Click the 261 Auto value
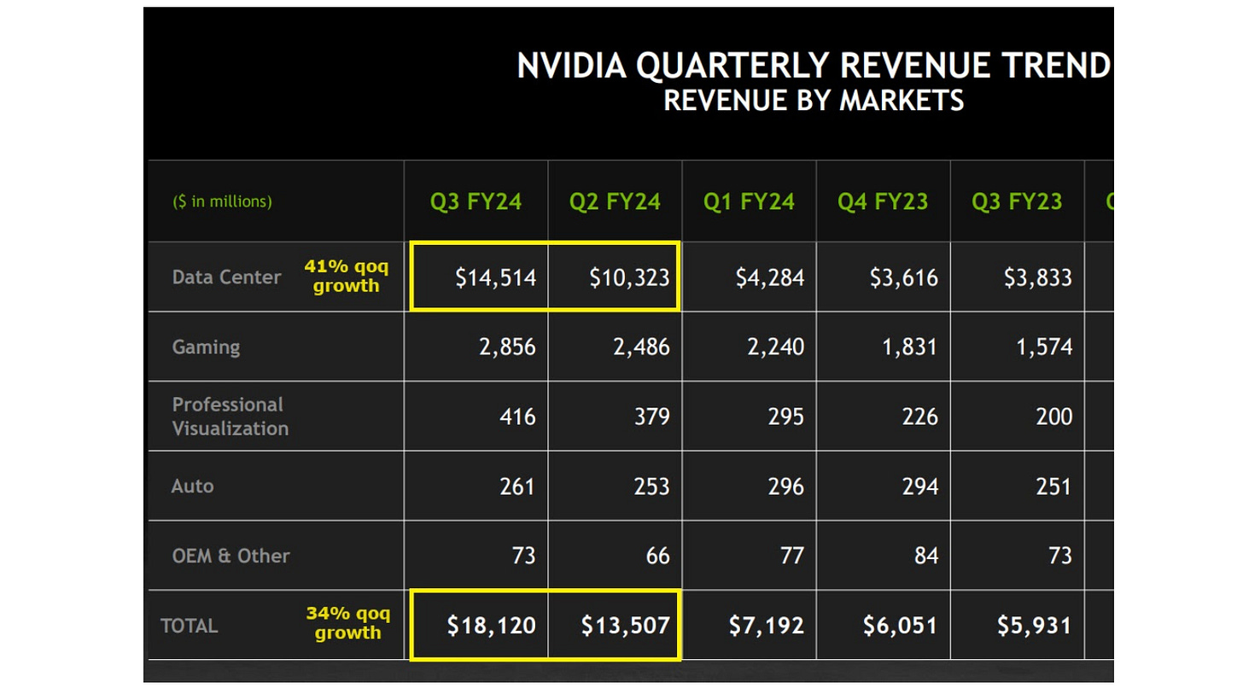1243x688 pixels. (x=518, y=487)
